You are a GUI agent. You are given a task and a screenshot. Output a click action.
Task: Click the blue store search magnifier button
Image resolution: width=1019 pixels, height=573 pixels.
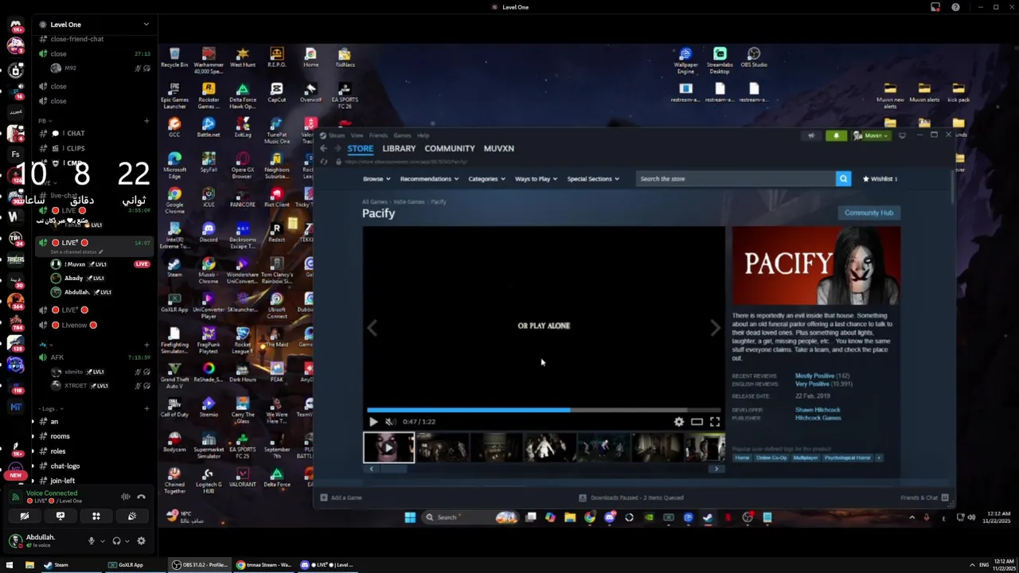coord(843,179)
